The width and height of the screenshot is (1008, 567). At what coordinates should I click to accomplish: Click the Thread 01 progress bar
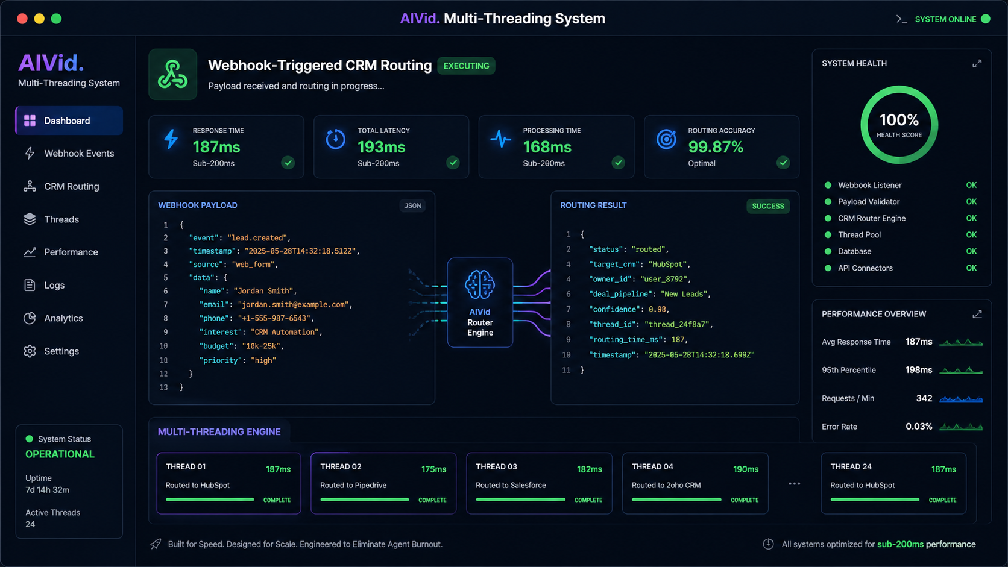[210, 500]
